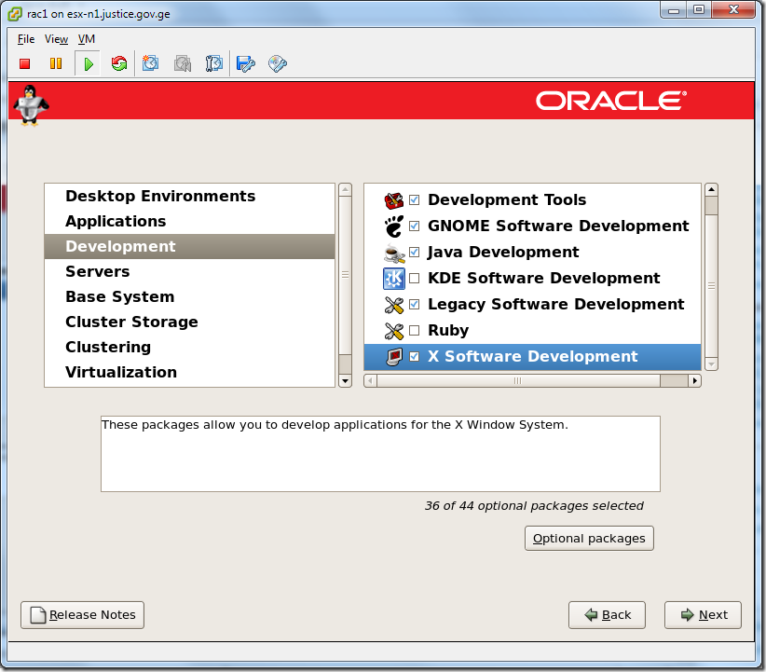Reset the virtual machine via the reset icon
The height and width of the screenshot is (672, 766).
[118, 63]
